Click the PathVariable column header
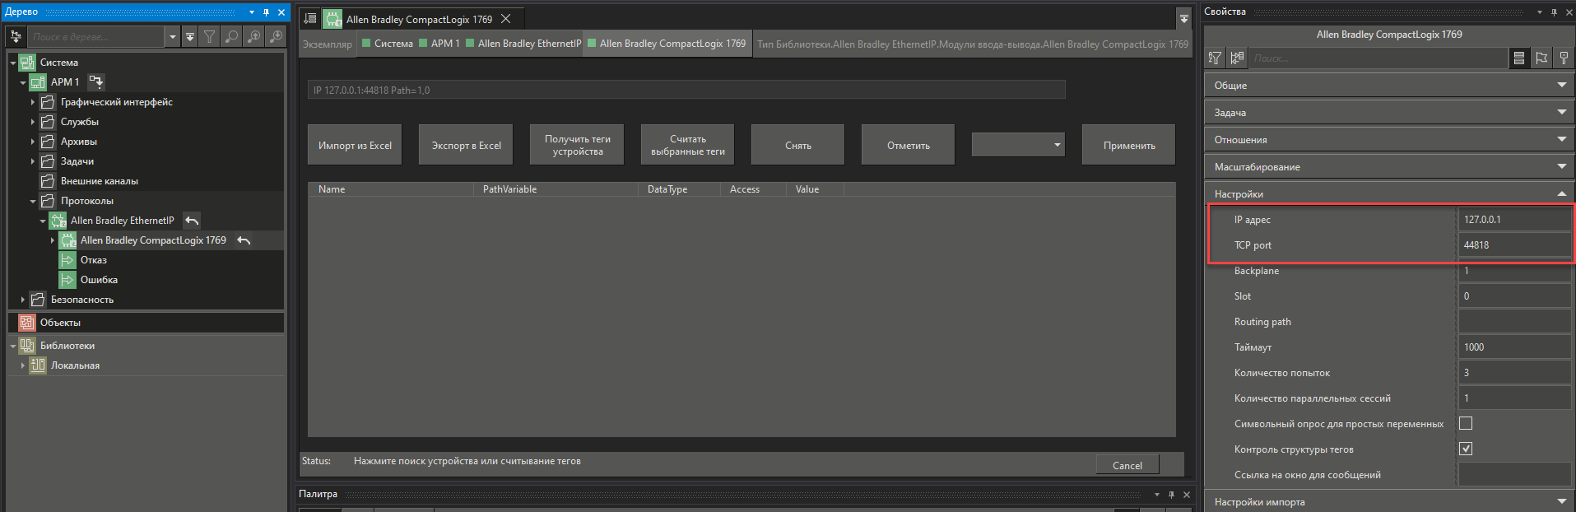The image size is (1576, 512). [x=556, y=189]
